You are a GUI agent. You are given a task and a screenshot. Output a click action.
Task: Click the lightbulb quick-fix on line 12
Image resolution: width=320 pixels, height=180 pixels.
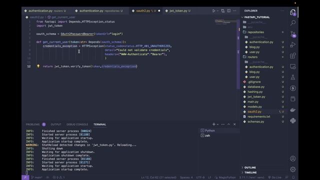pos(38,66)
